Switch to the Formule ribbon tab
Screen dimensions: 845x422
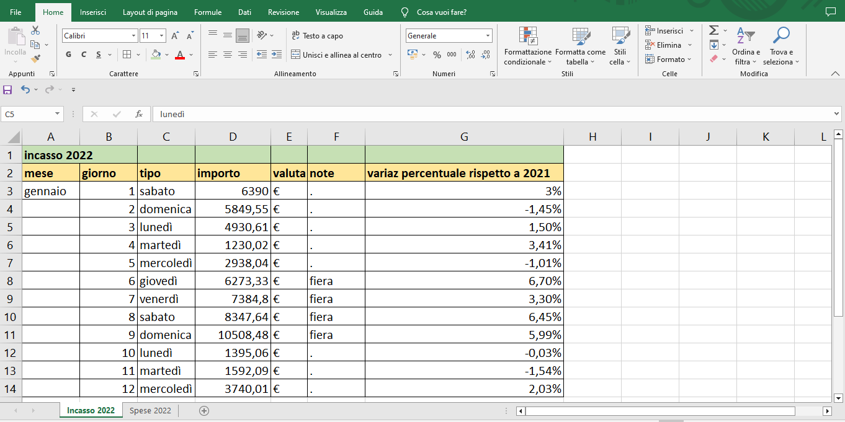click(208, 12)
